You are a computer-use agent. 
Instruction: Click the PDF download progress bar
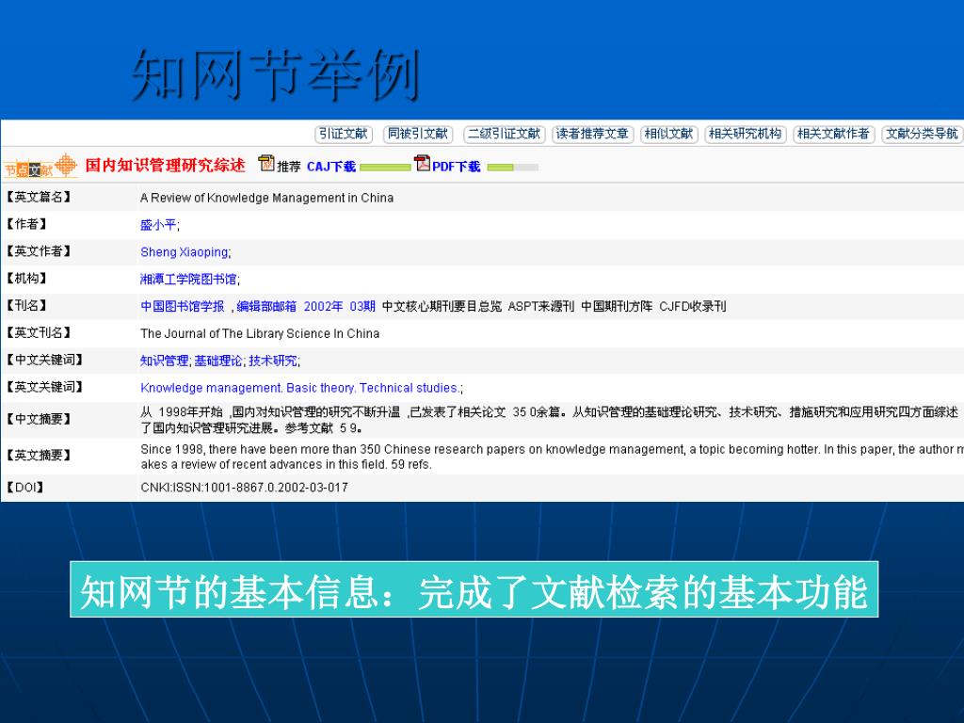tap(513, 168)
